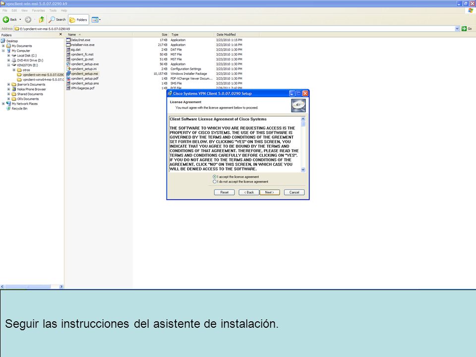Image resolution: width=476 pixels, height=357 pixels.
Task: Click the vpnclient_setup.pdf file icon
Action: (x=68, y=78)
